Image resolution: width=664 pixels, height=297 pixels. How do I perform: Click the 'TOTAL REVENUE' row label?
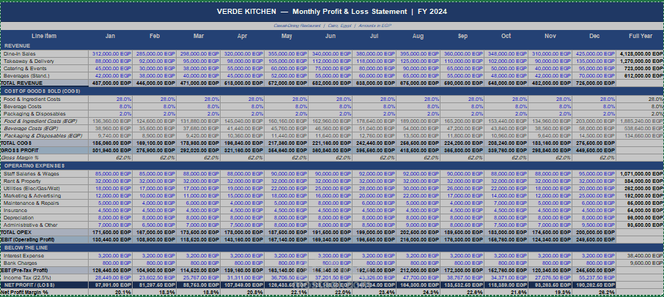45,83
